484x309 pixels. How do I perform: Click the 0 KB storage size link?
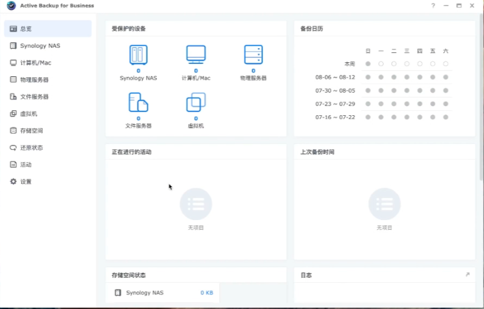(x=206, y=293)
